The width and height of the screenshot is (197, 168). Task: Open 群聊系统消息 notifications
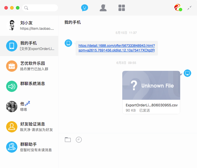click(29, 86)
